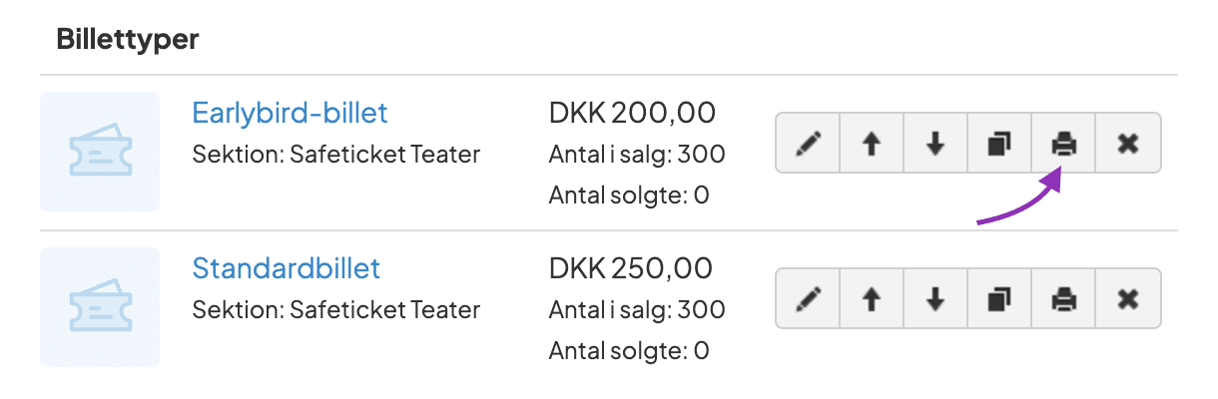Move Standardbillet up with arrow

(x=872, y=298)
